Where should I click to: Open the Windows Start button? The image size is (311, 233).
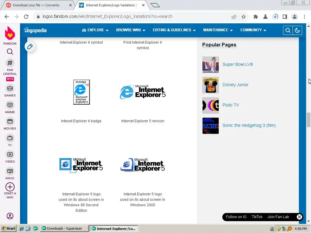pos(8,229)
